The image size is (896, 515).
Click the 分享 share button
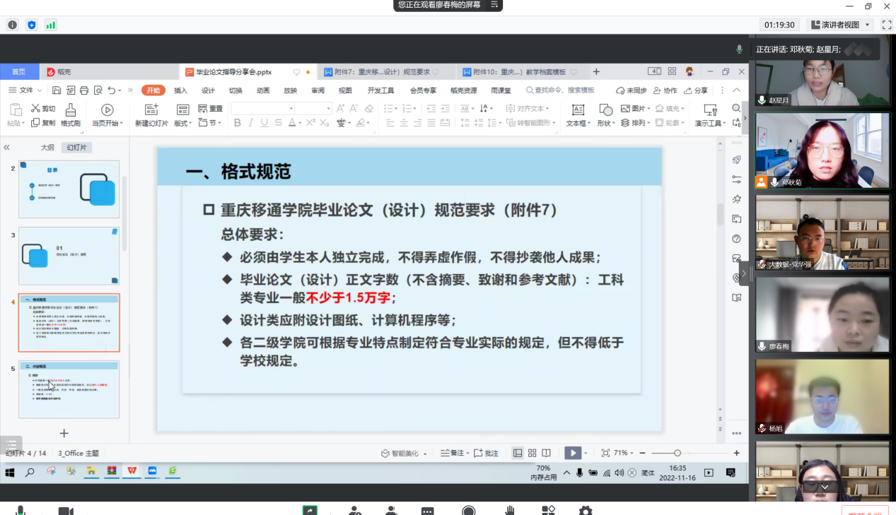696,90
